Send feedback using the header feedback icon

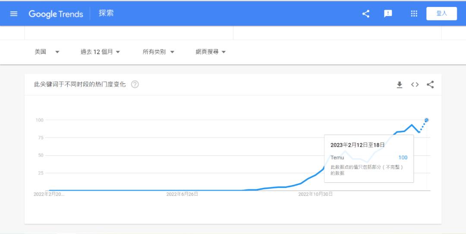(388, 14)
